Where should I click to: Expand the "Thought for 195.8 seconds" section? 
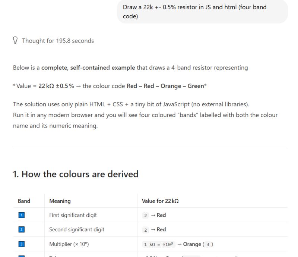click(x=58, y=41)
